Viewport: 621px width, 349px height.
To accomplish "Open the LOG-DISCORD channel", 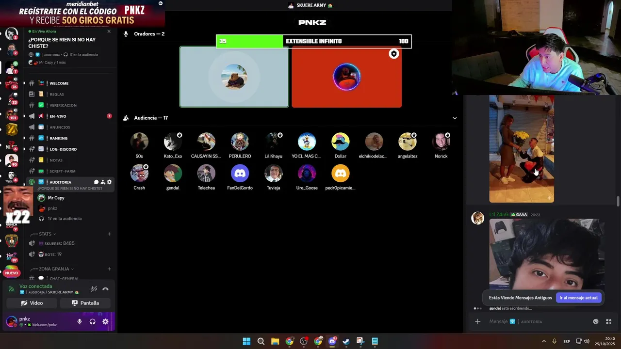I will coord(70,149).
